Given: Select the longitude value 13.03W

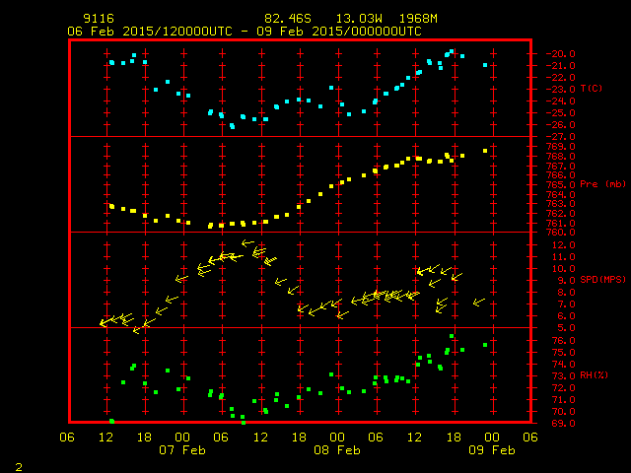Looking at the screenshot, I should (x=359, y=19).
